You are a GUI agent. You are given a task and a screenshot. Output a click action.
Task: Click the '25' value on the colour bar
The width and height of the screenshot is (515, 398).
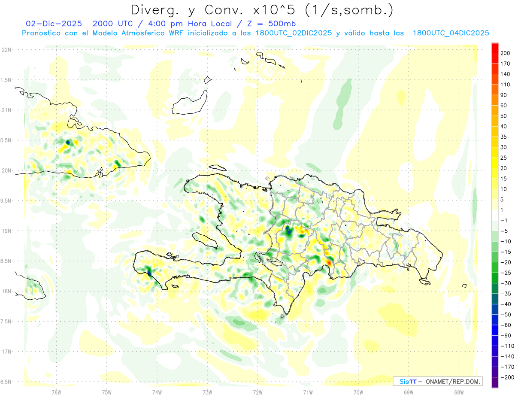pyautogui.click(x=504, y=158)
